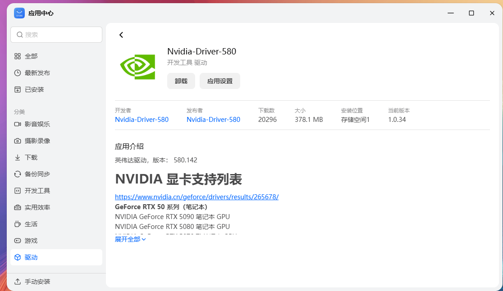Click the 卸载 uninstall button

[181, 81]
